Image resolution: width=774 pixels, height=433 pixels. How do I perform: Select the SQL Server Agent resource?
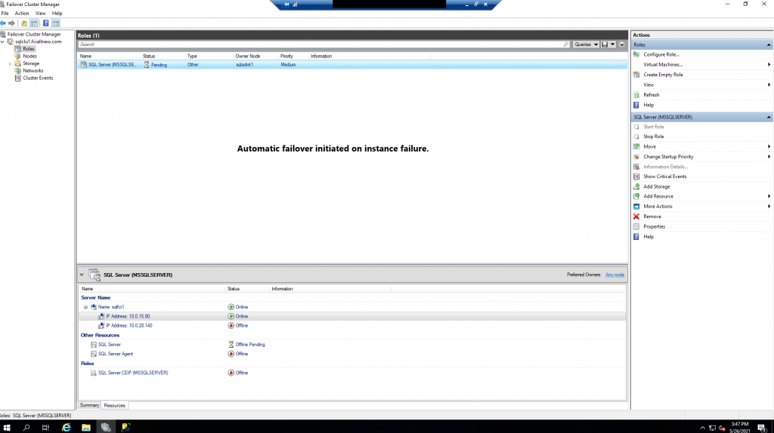coord(116,354)
